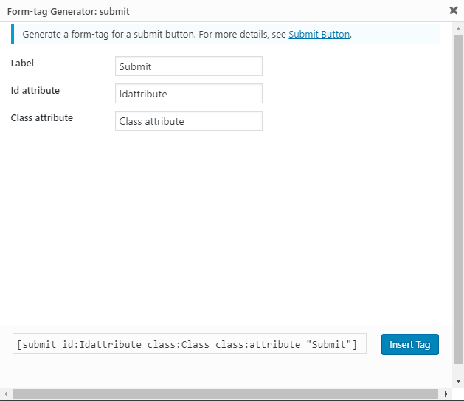
Task: Select the Class attribute text field
Action: (188, 121)
